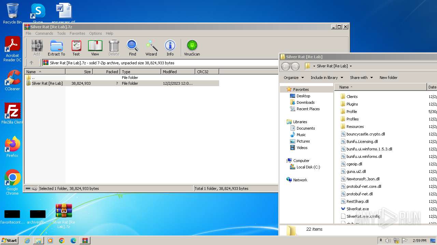Open Share with dropdown
Screen dimensions: 437x245
tap(361, 78)
